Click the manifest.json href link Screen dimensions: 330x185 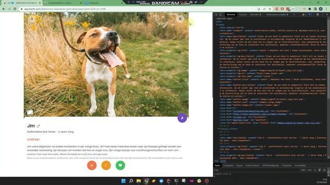pos(241,120)
